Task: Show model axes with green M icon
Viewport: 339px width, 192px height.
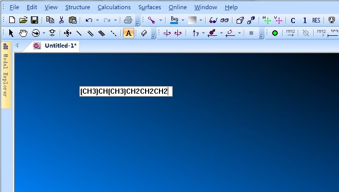Action: click(266, 20)
